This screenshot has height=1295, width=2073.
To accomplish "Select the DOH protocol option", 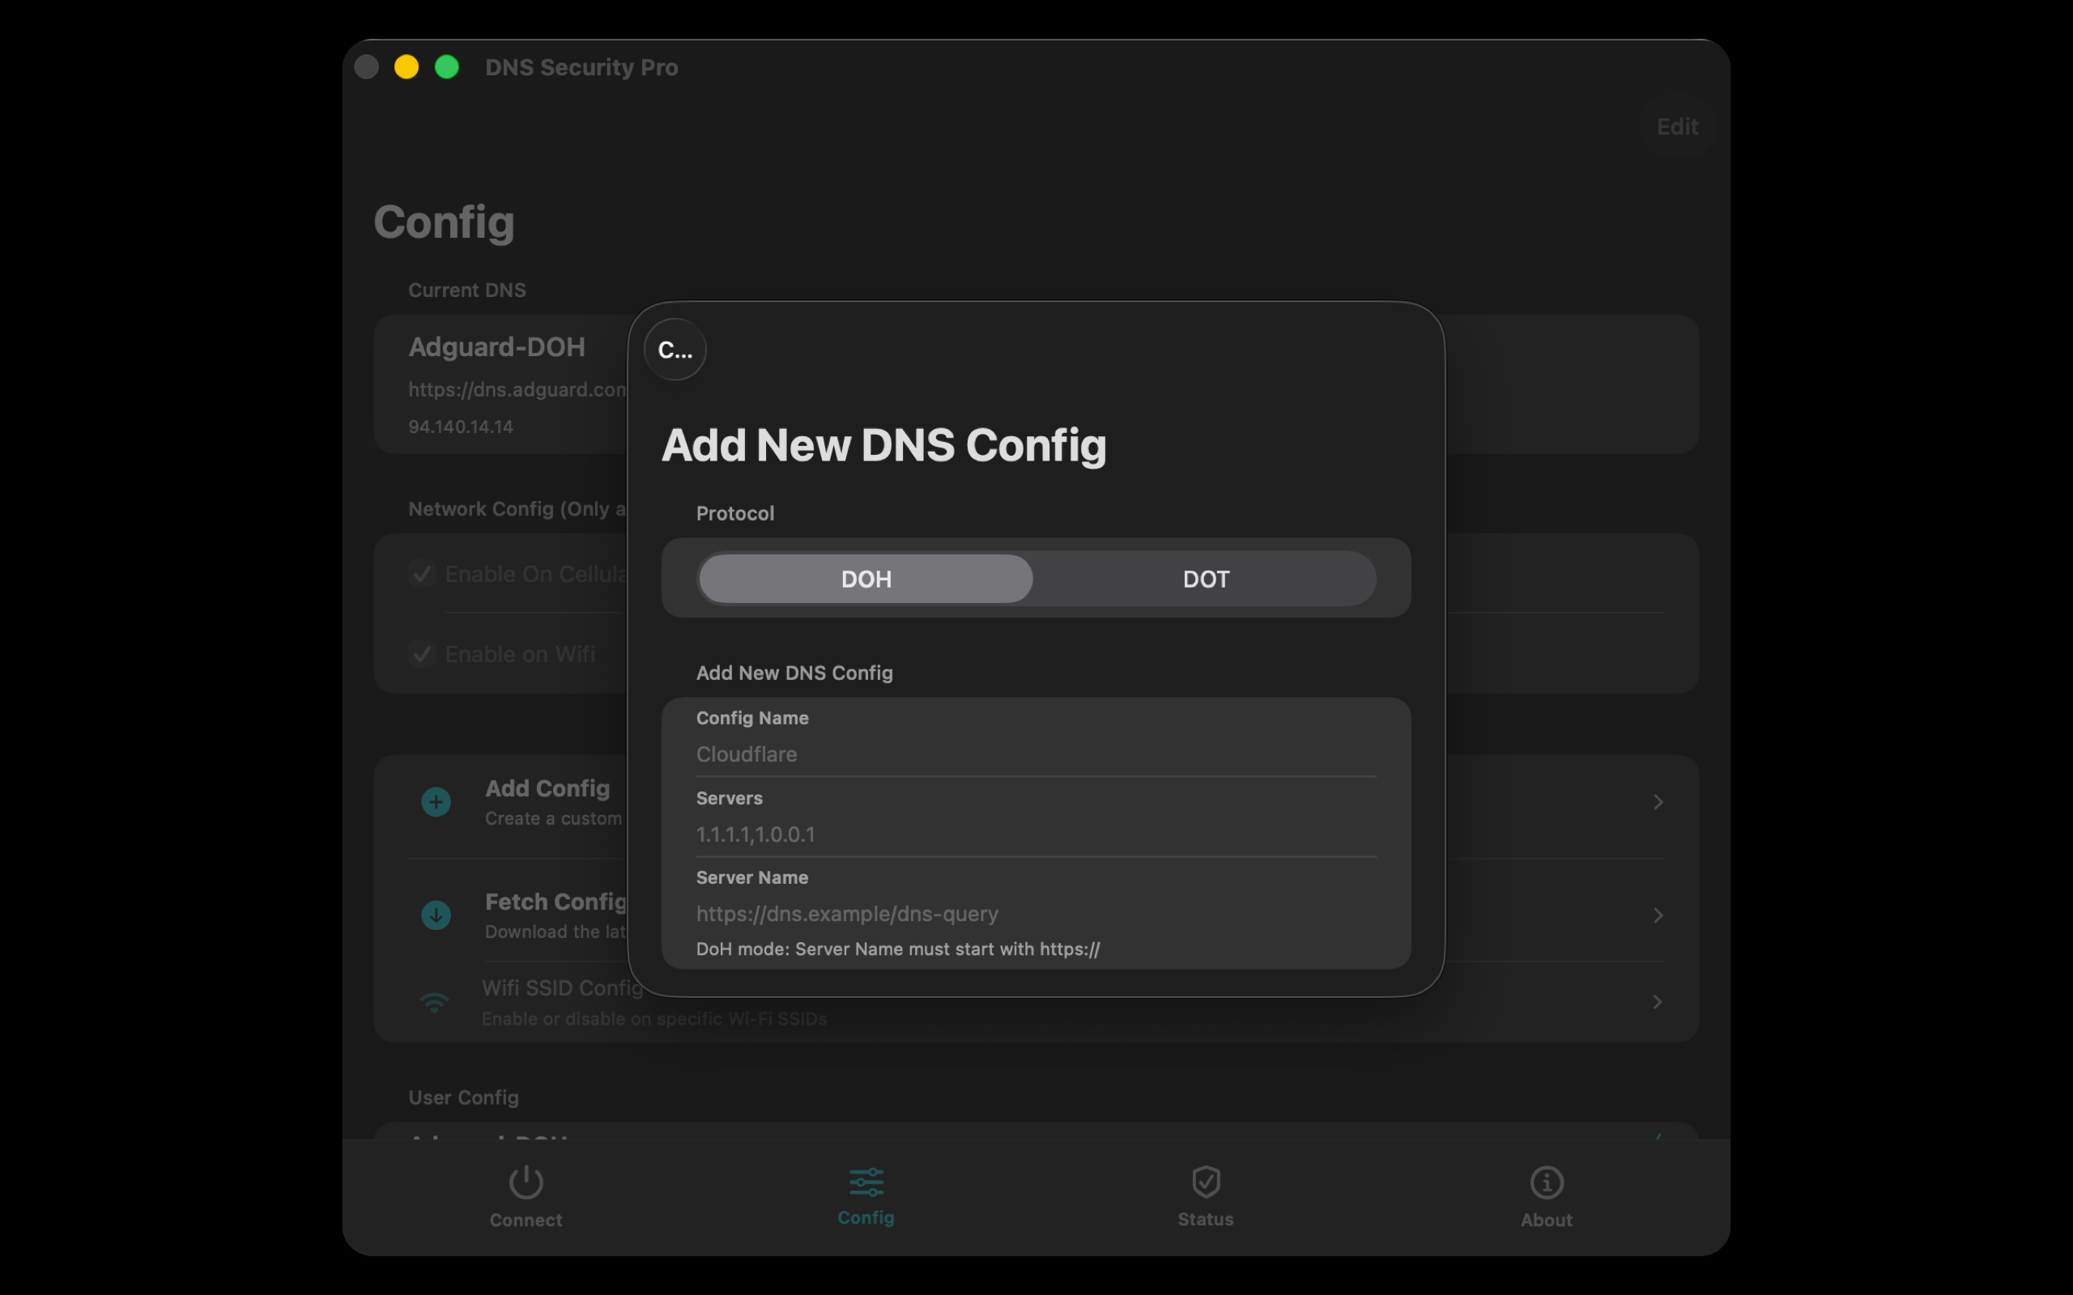I will click(x=865, y=579).
